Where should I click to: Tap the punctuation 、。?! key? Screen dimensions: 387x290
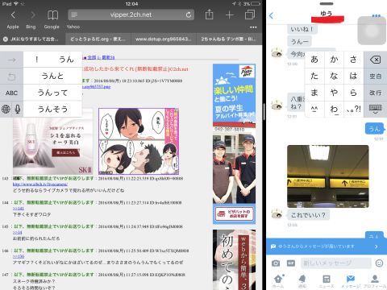pyautogui.click(x=353, y=109)
